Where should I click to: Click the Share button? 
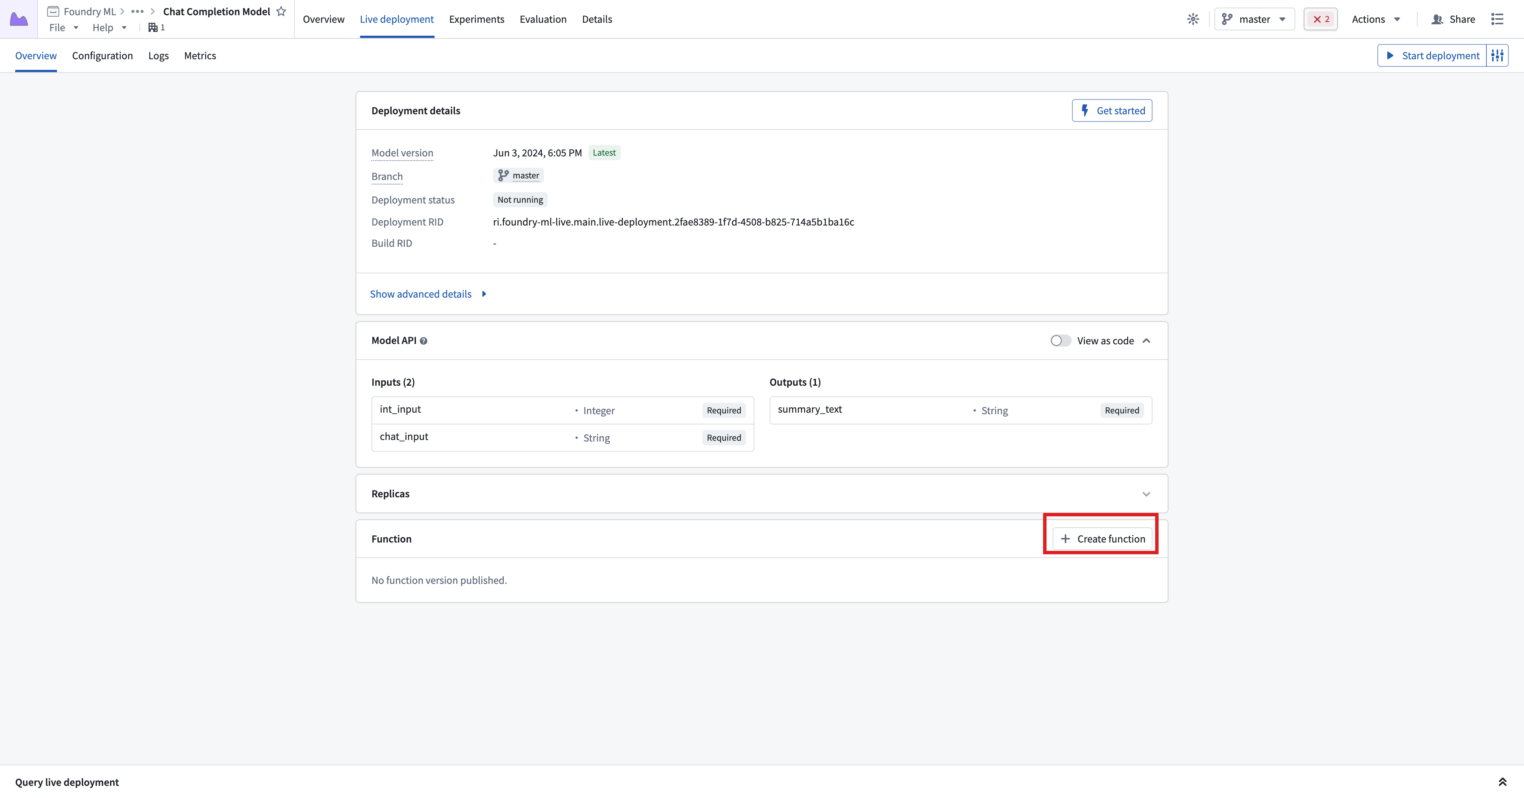pyautogui.click(x=1453, y=19)
